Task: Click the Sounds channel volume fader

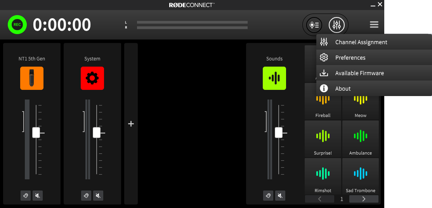Action: pos(279,133)
